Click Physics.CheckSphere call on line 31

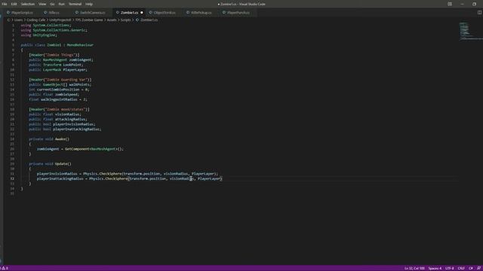103,174
